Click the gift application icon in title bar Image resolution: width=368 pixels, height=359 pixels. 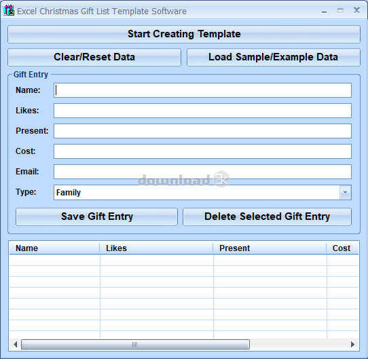9,11
